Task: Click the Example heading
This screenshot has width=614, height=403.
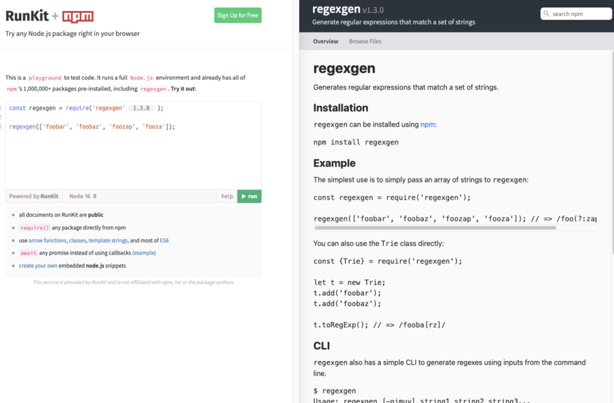Action: 334,163
